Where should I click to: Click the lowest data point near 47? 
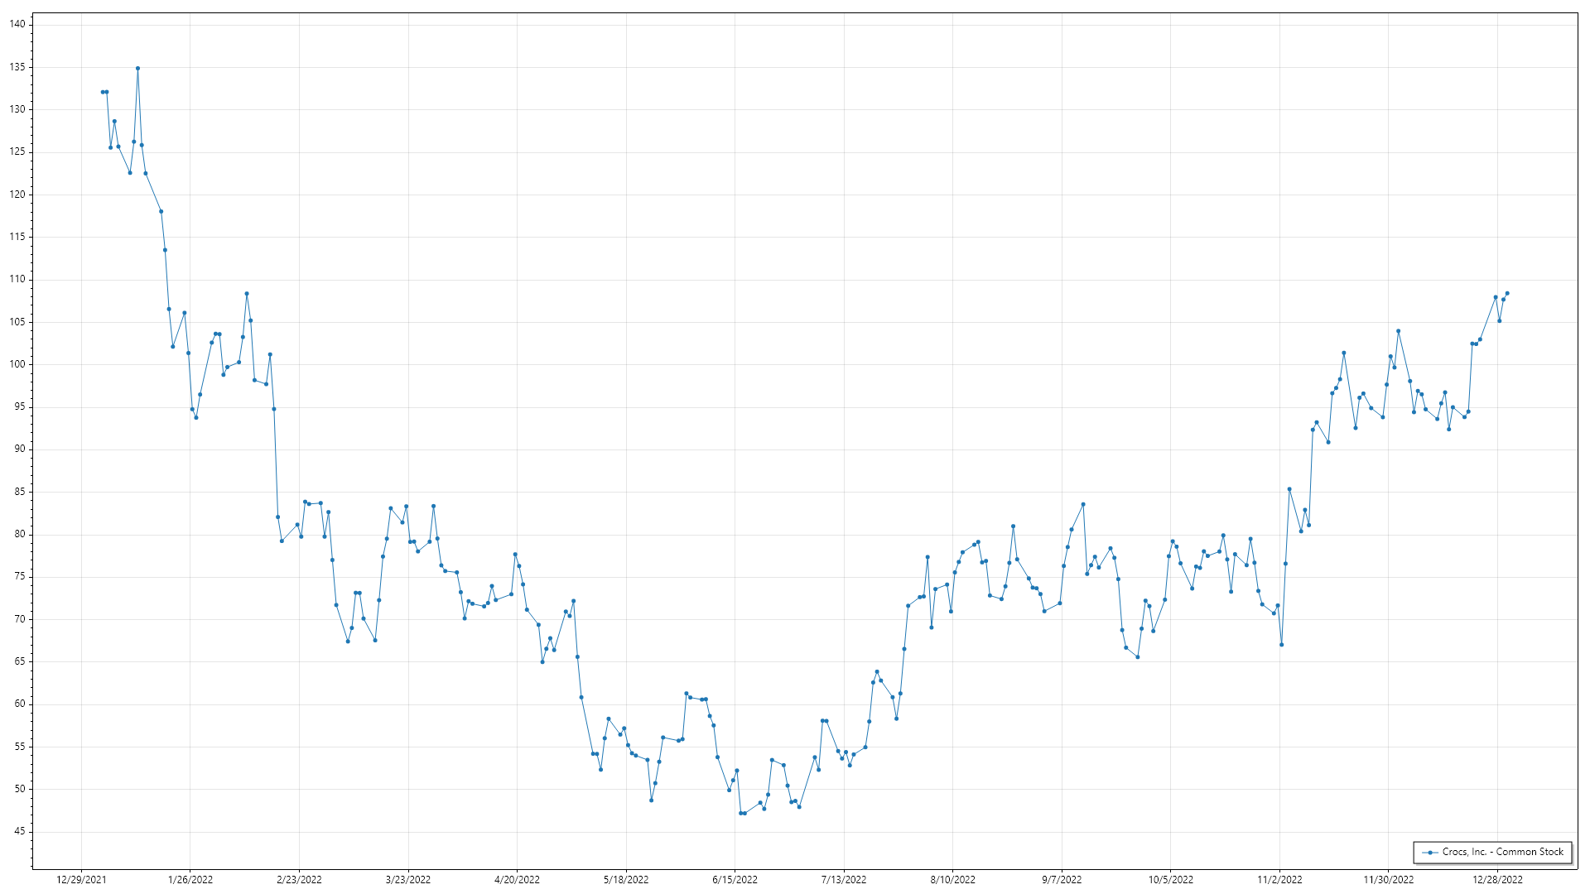[x=741, y=813]
